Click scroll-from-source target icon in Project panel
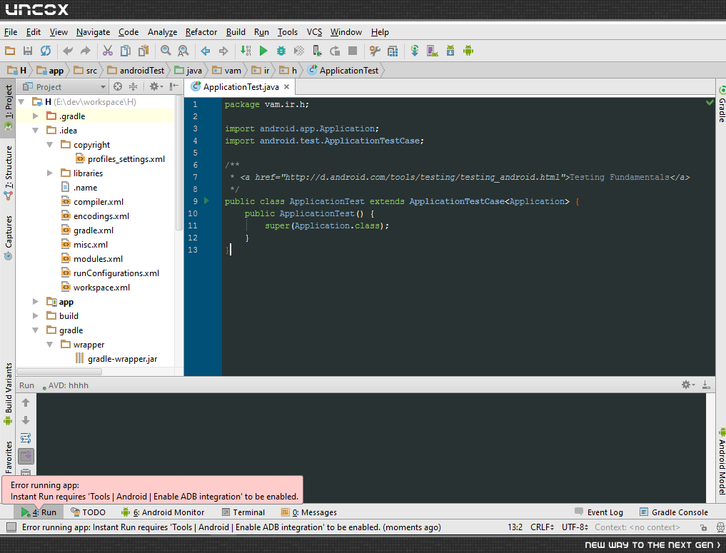 click(x=118, y=86)
